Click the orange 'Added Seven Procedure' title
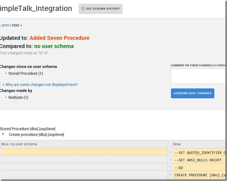The height and width of the screenshot is (181, 227). coord(59,38)
